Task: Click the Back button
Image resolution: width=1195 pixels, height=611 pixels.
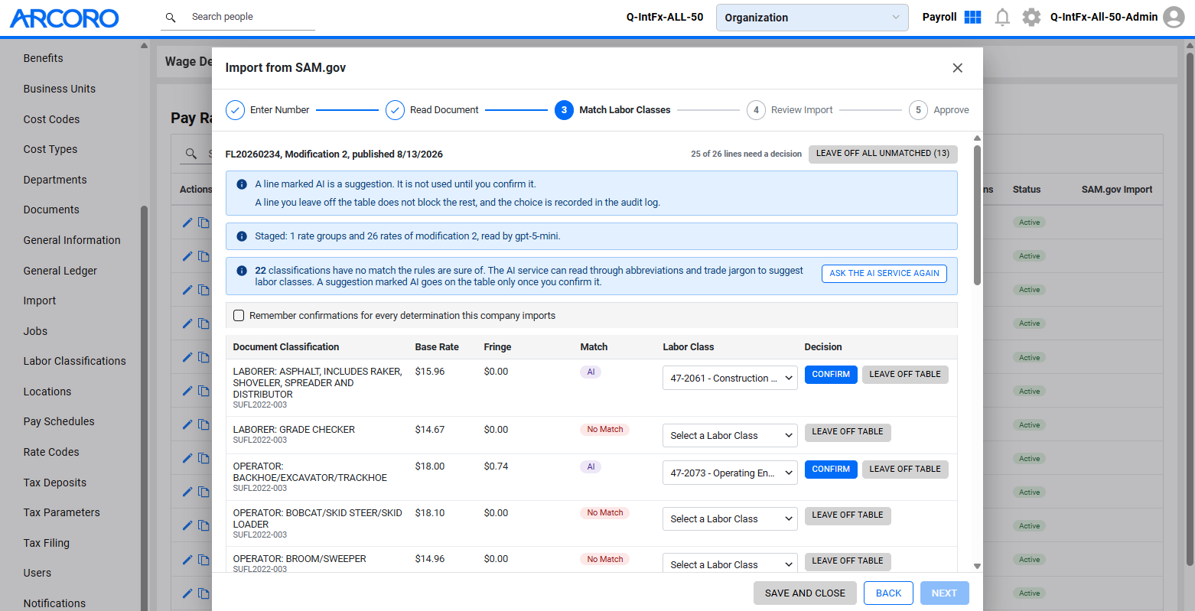Action: click(888, 593)
